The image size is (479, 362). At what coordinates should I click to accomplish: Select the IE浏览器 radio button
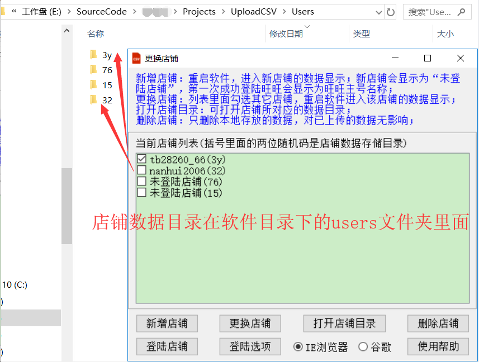(298, 347)
